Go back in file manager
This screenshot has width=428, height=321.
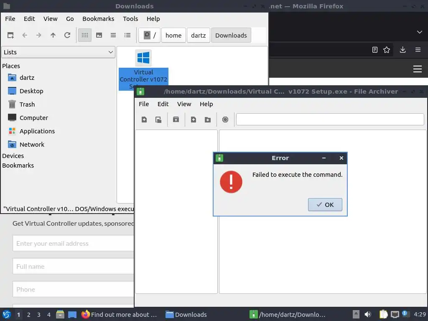click(x=25, y=35)
